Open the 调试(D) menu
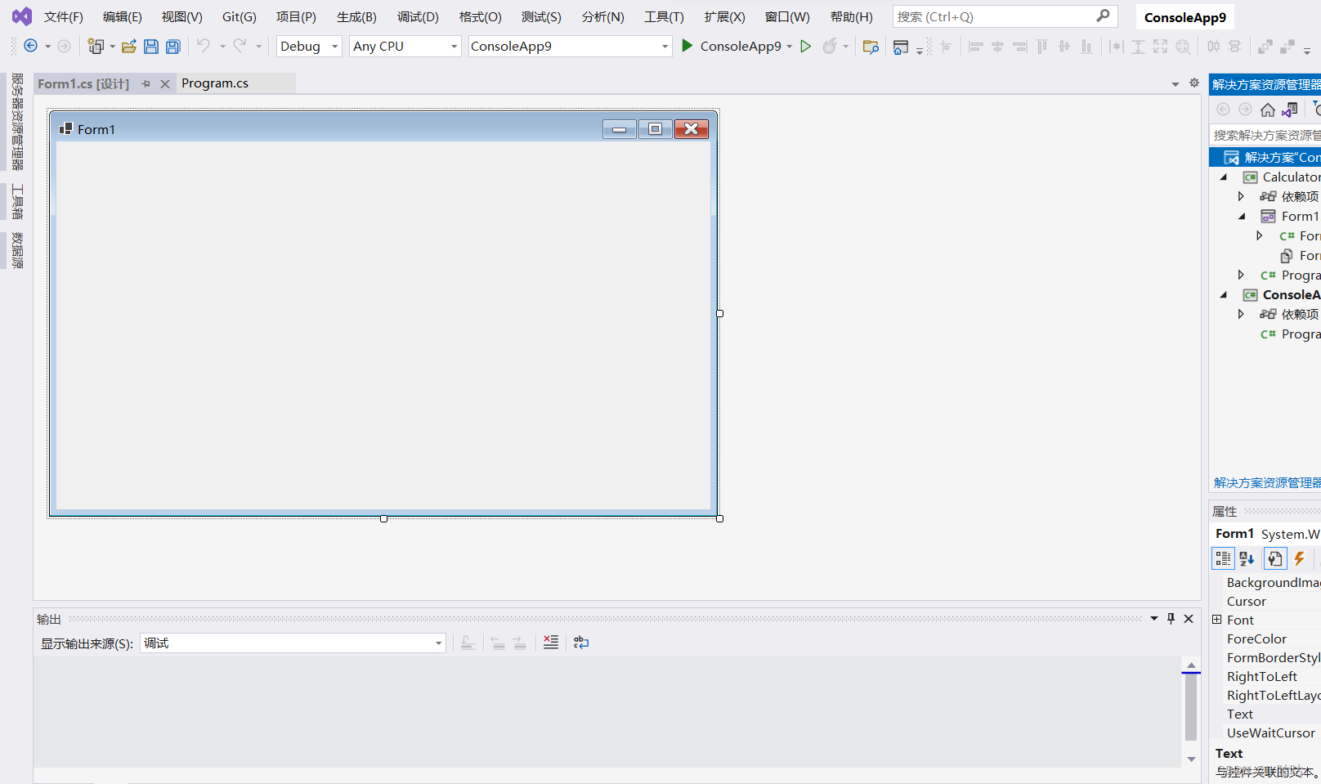 coord(418,16)
